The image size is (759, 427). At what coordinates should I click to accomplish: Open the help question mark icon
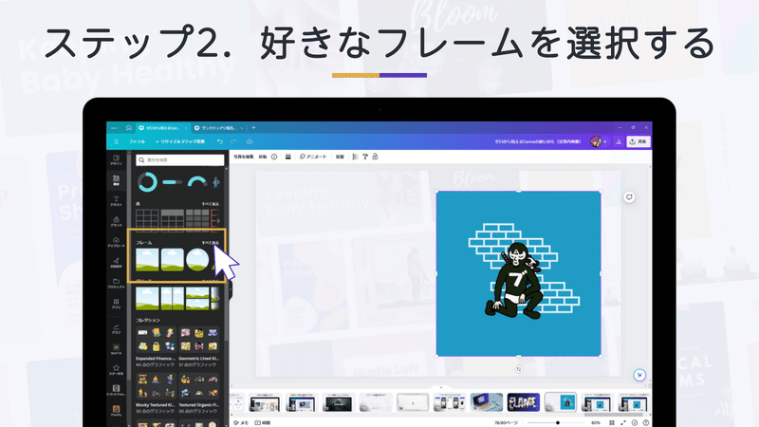coord(646,422)
